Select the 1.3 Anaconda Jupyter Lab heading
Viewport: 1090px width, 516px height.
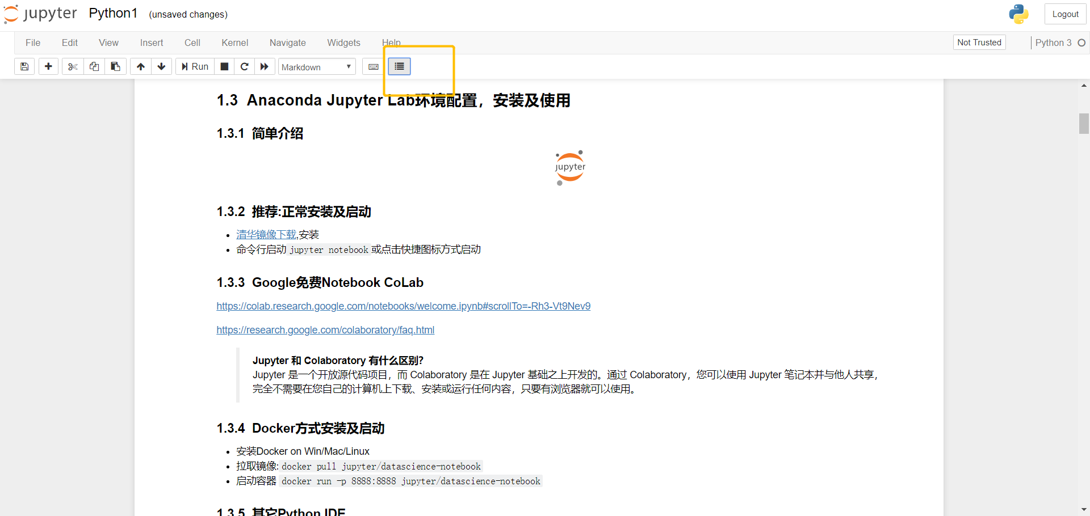[393, 100]
